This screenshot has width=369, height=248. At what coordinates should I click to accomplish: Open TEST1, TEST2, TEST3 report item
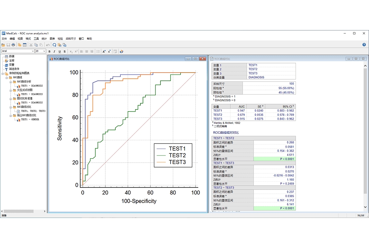pyautogui.click(x=33, y=111)
